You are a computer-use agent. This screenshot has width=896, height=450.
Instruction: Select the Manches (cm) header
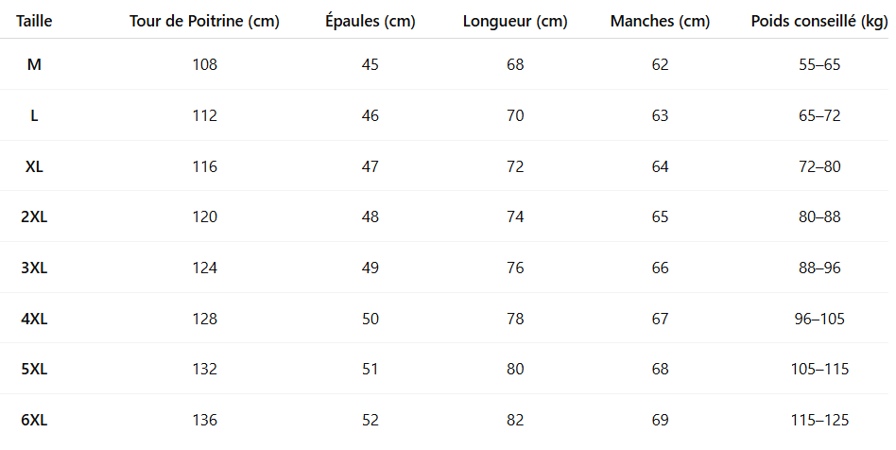(660, 22)
